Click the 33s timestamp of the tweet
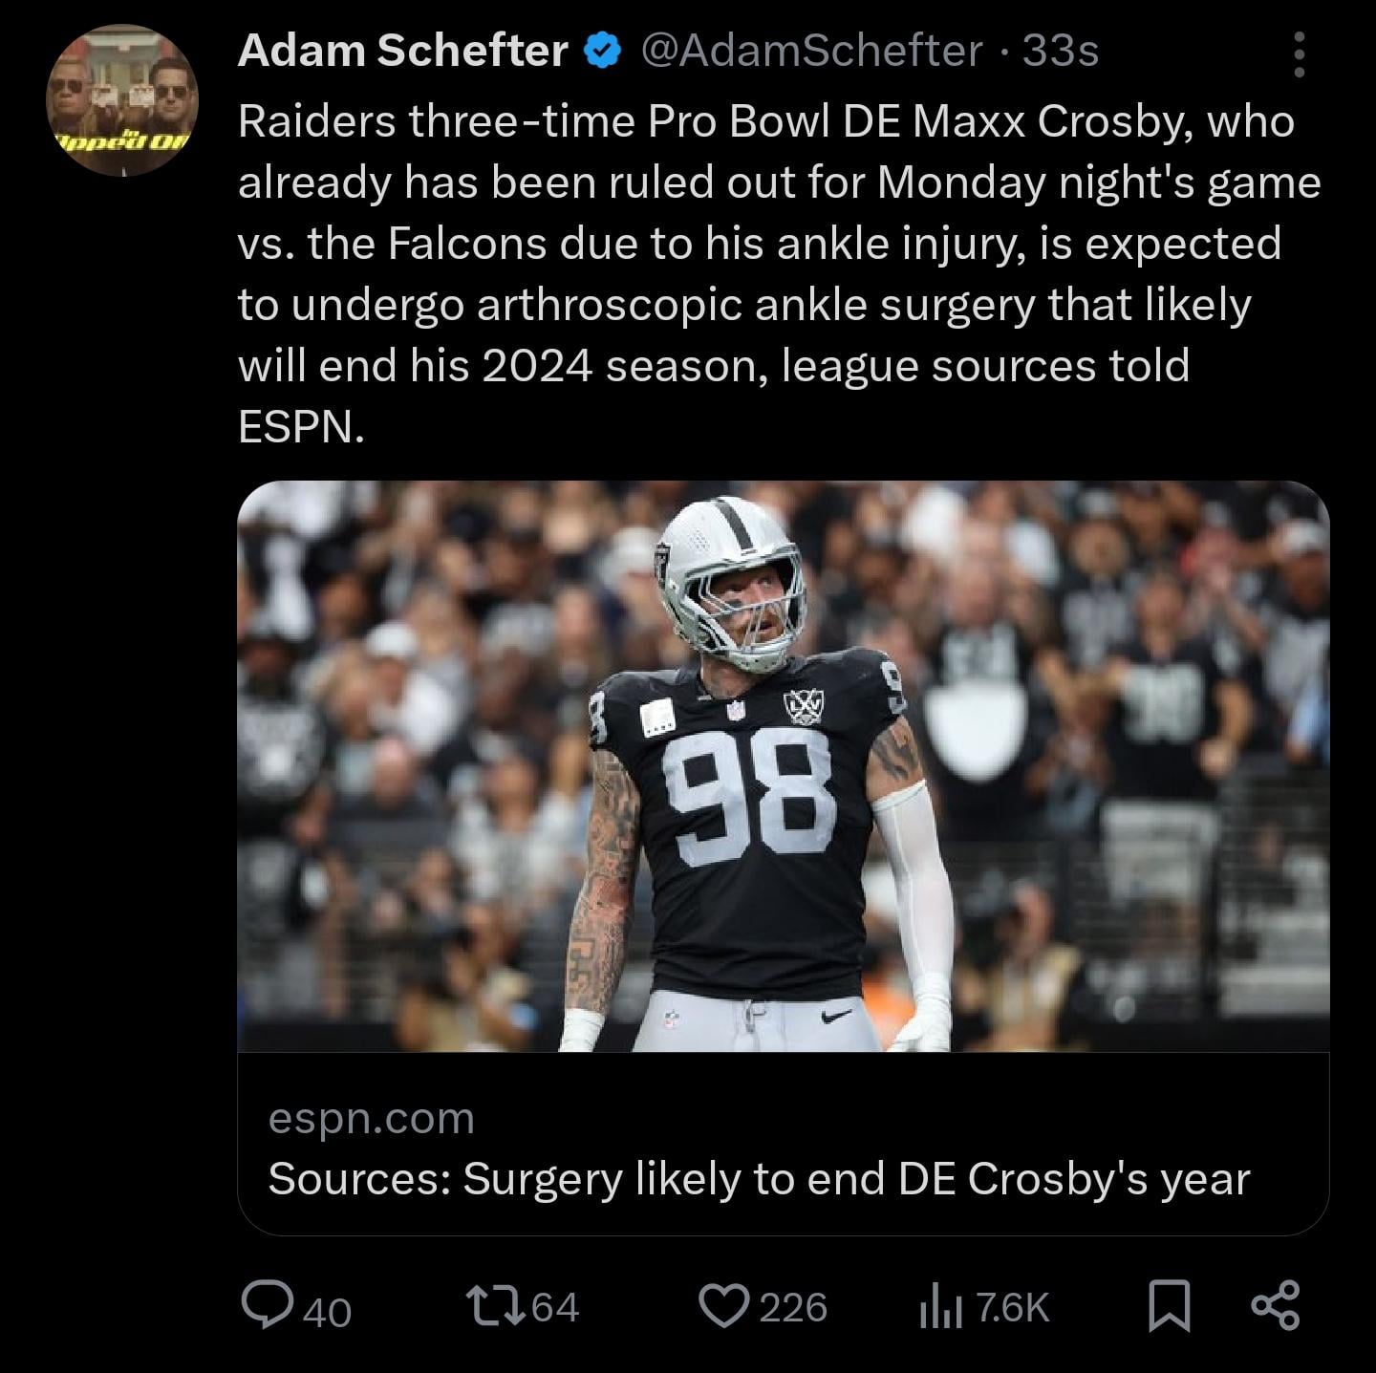The image size is (1376, 1373). (x=1061, y=51)
